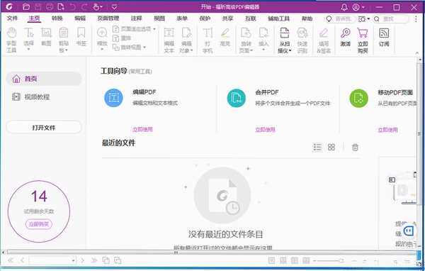Click the Move PDF Pages green icon

(359, 98)
